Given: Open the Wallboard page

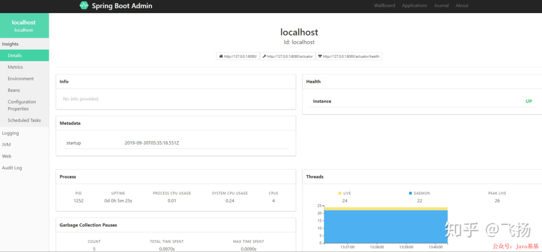Looking at the screenshot, I should pyautogui.click(x=384, y=6).
